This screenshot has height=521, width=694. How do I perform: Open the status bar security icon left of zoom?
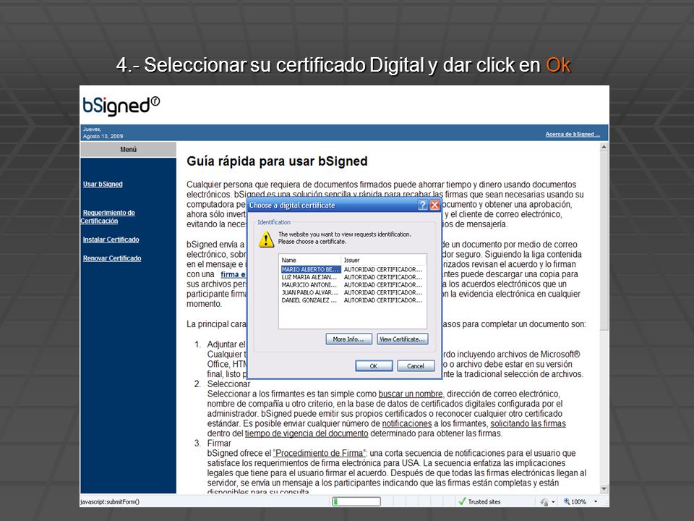544,501
